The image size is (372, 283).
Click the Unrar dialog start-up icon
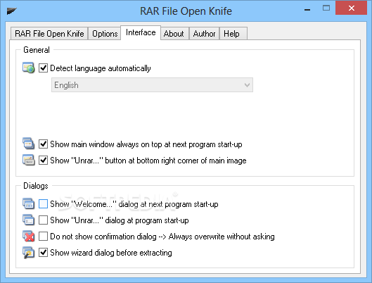pyautogui.click(x=28, y=220)
